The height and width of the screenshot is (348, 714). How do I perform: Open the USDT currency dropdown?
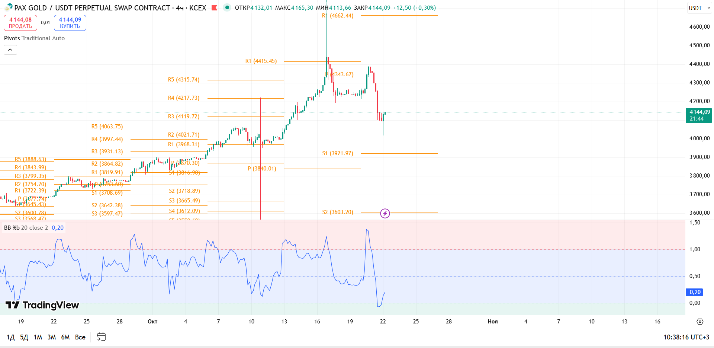[699, 8]
